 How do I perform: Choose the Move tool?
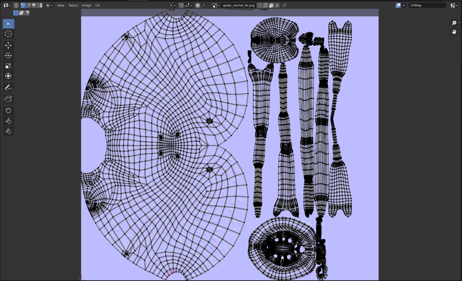(8, 45)
